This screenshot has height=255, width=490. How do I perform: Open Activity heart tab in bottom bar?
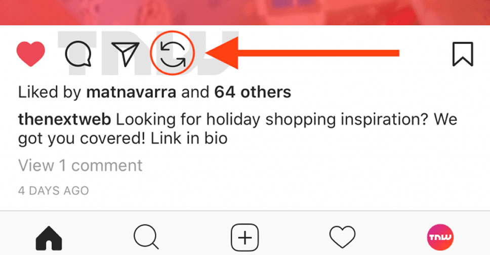tap(343, 237)
